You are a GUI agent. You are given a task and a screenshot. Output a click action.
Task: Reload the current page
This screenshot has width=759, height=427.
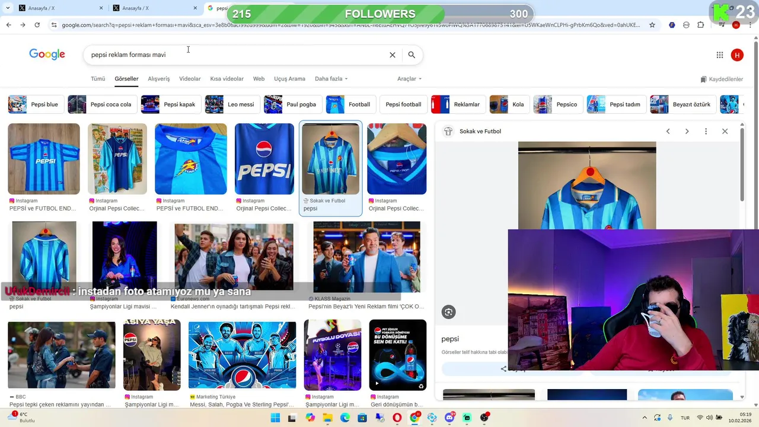tap(37, 25)
